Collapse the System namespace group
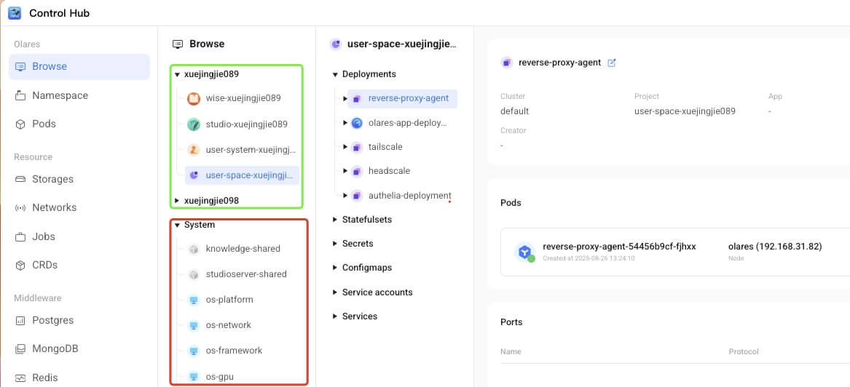This screenshot has height=387, width=850. pos(177,226)
